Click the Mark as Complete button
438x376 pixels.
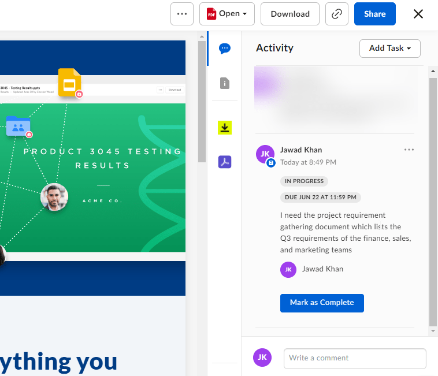coord(322,303)
